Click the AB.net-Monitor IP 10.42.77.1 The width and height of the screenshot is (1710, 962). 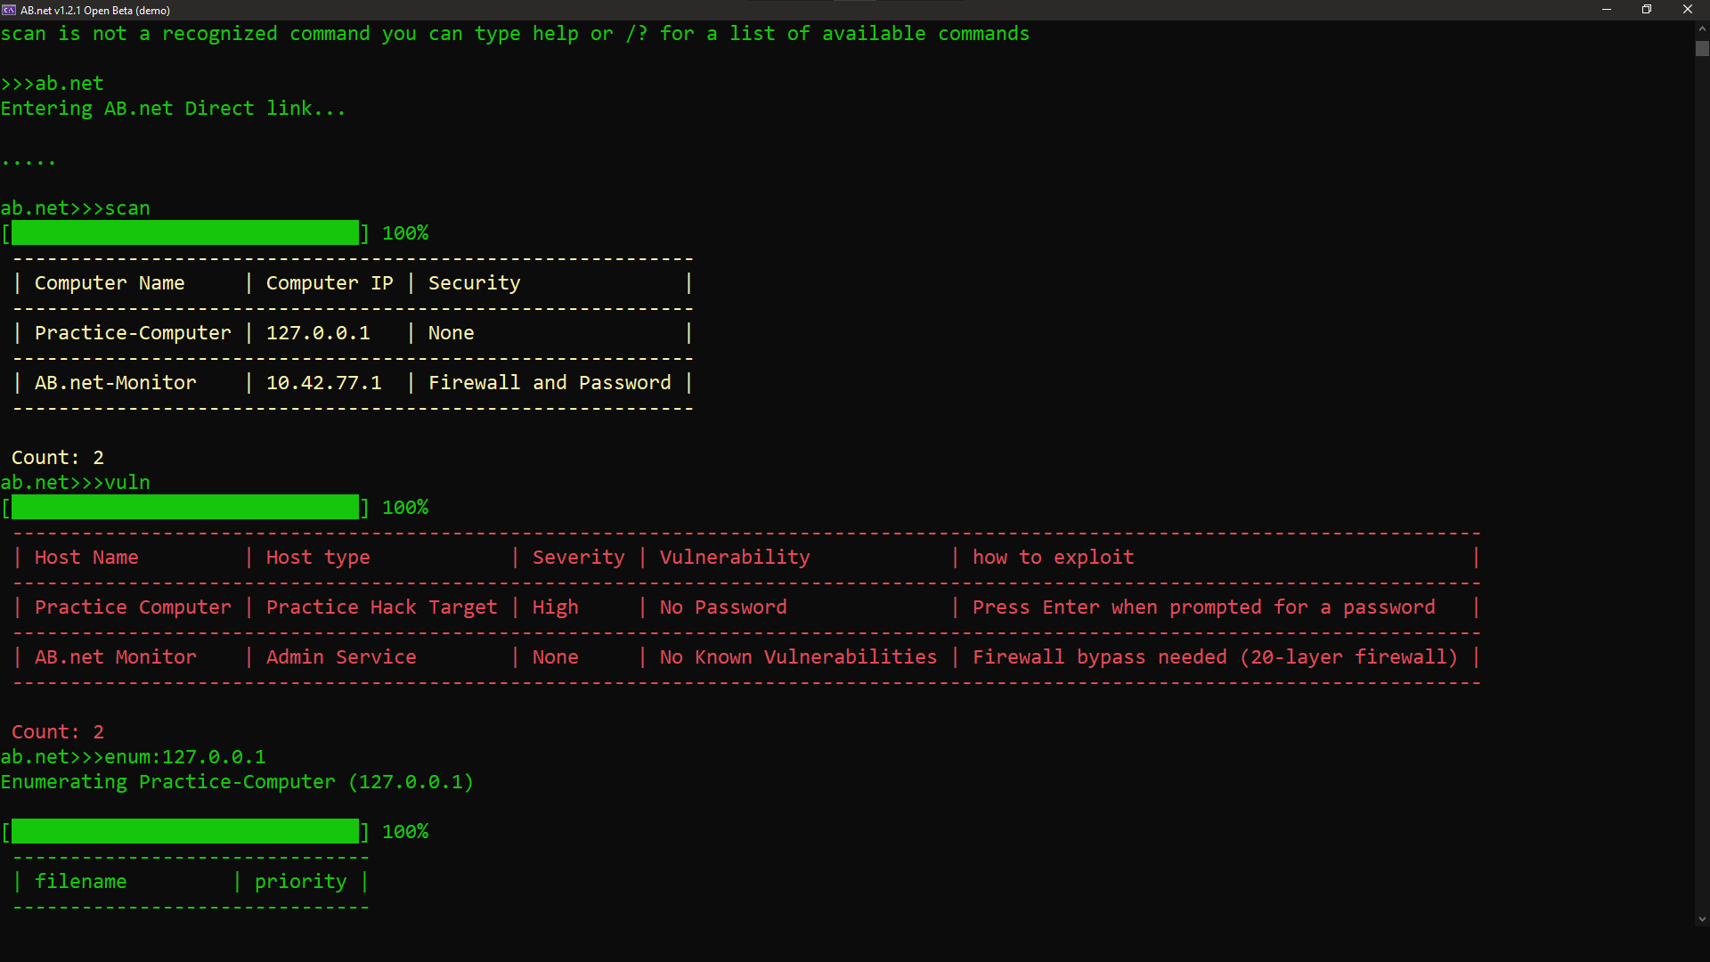[x=323, y=383]
